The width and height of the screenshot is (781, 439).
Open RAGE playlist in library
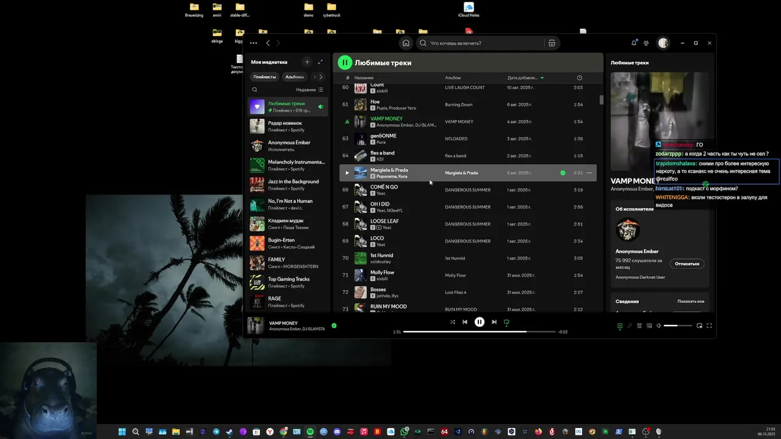pos(288,302)
